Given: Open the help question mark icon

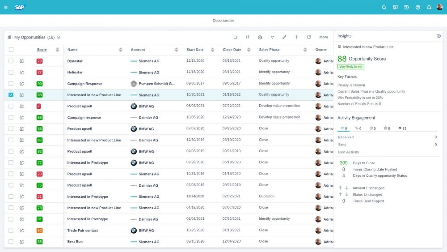Looking at the screenshot, I should pos(417,8).
